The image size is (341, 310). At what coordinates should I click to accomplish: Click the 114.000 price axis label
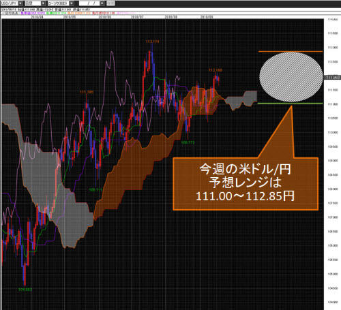(x=333, y=19)
